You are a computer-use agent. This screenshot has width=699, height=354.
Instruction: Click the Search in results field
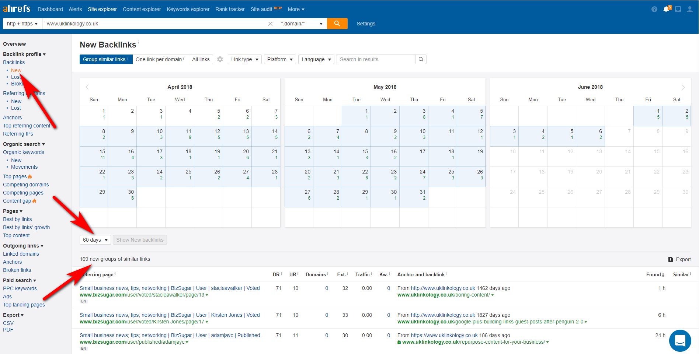(376, 59)
